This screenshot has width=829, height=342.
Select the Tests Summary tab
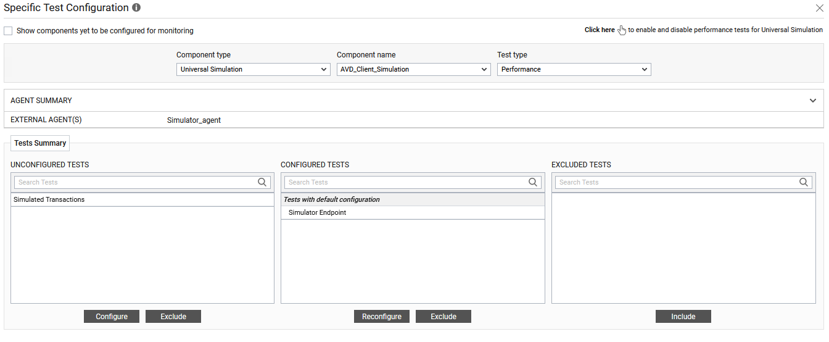click(x=40, y=143)
